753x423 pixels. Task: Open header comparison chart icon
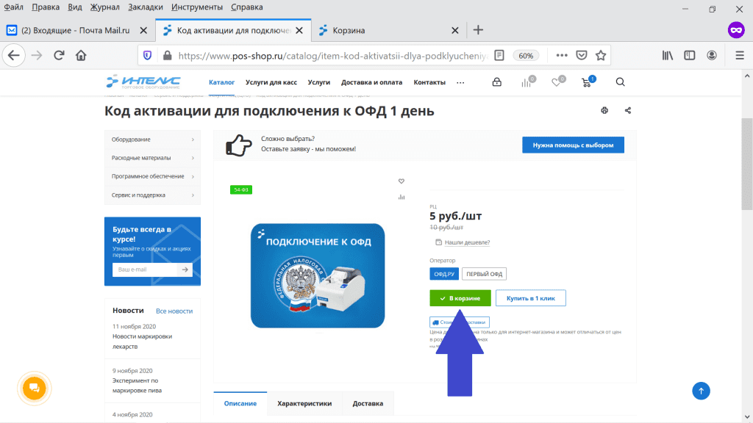point(527,82)
